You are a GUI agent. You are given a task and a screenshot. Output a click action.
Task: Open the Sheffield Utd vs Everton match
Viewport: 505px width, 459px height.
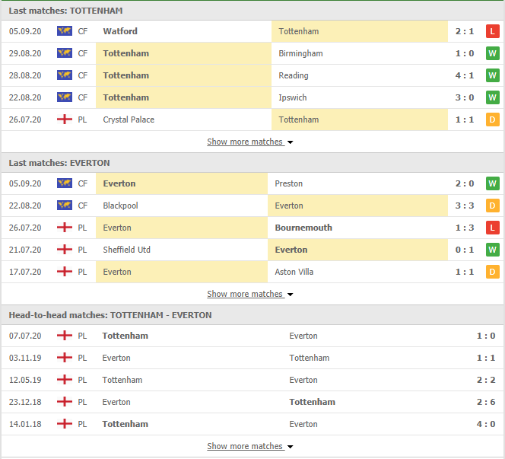(252, 250)
